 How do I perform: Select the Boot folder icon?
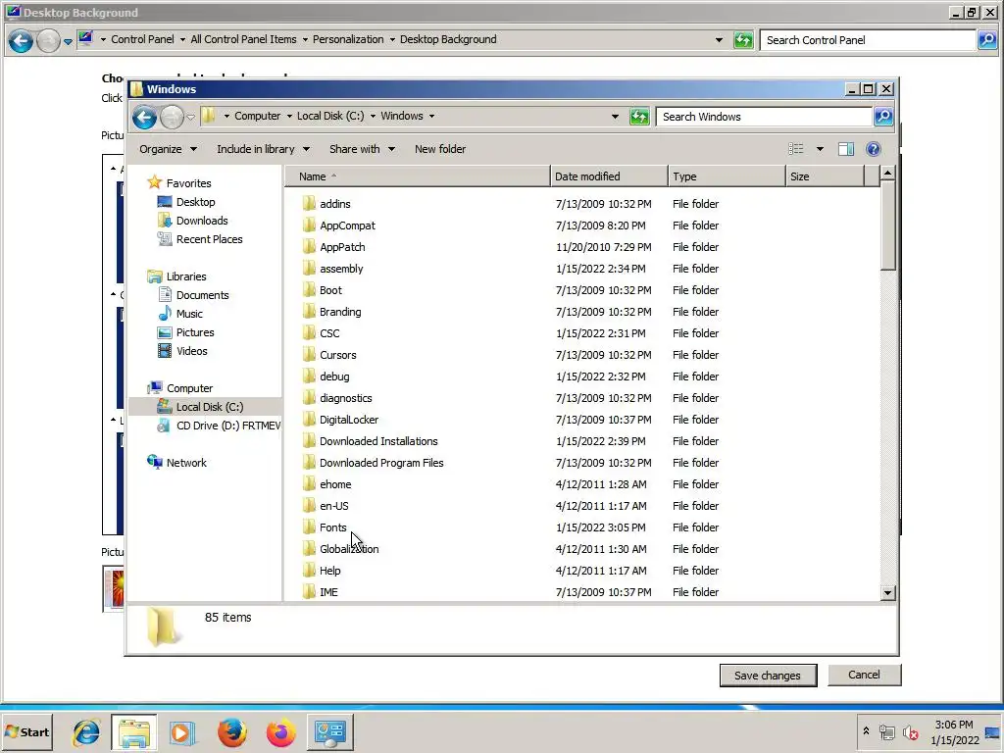coord(309,290)
